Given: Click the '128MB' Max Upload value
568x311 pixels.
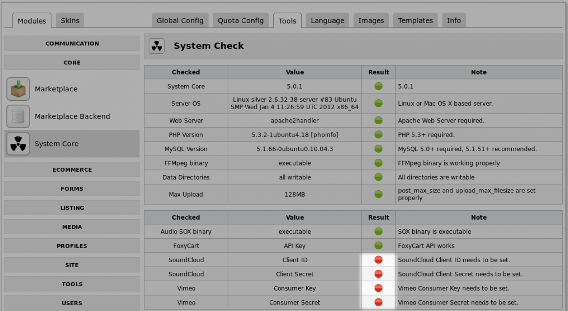Looking at the screenshot, I should [x=295, y=194].
